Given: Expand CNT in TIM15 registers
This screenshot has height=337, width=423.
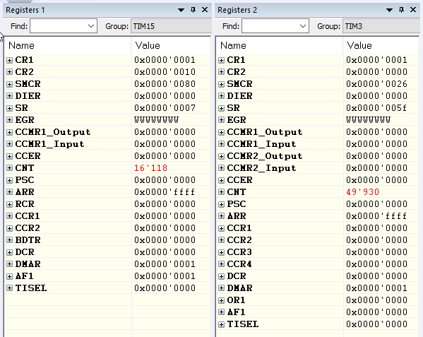Looking at the screenshot, I should 9,168.
